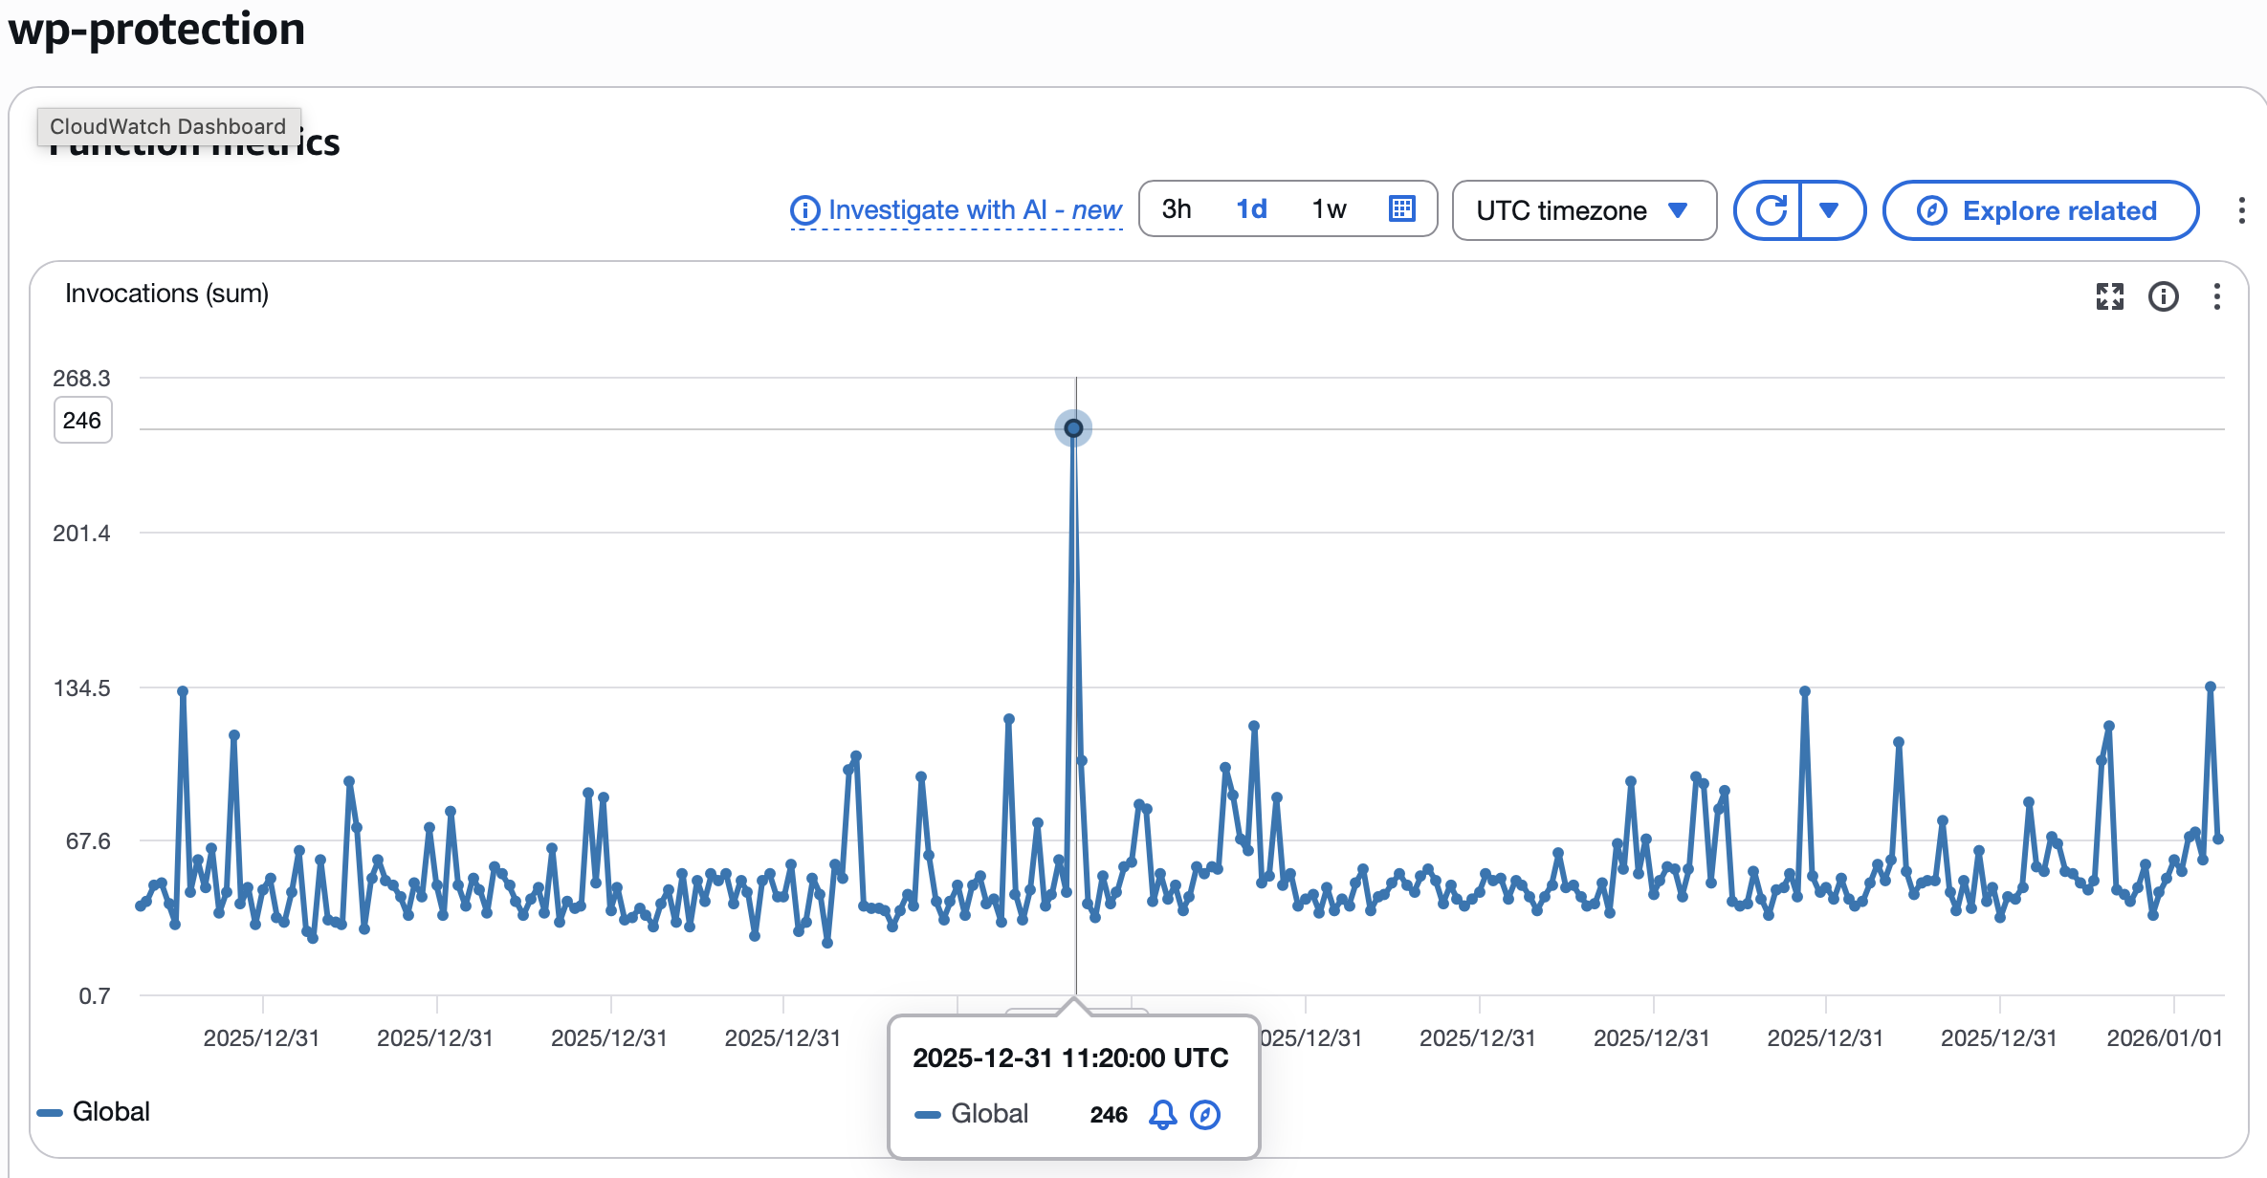Screen dimensions: 2267x1178
Task: Open the Invocations widget three-dot menu
Action: pyautogui.click(x=2216, y=296)
